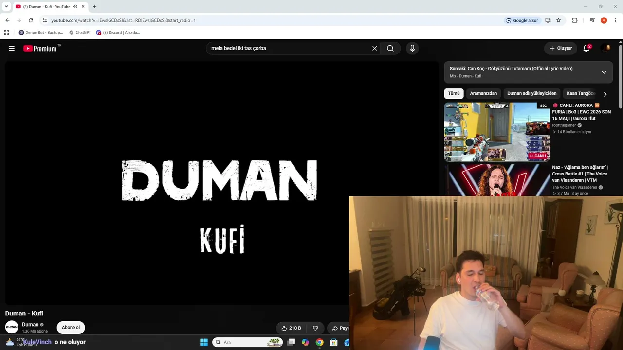Open rootthegamer channel name

564,125
